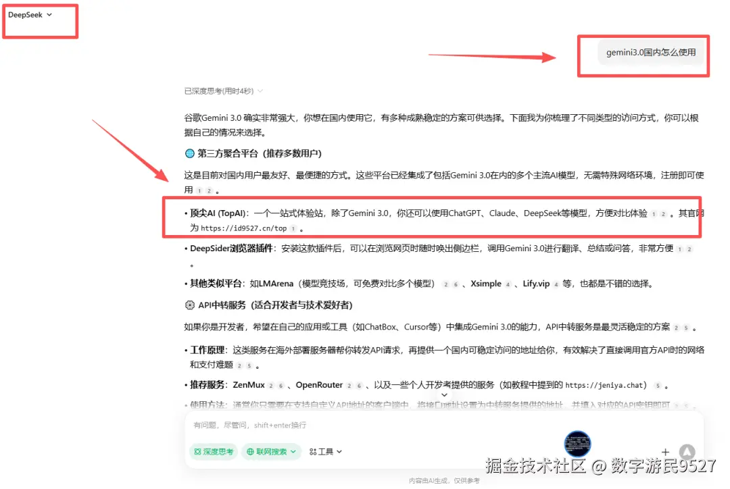Click citation 2 on the DeepSider line
The image size is (730, 489).
coord(689,249)
